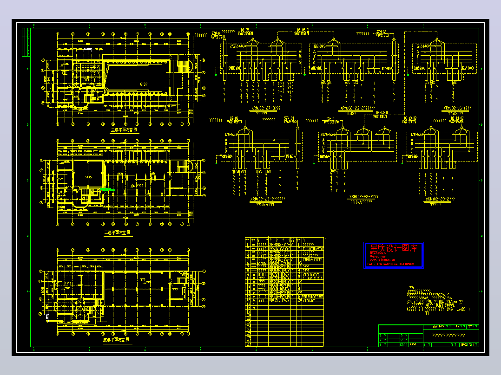Click the green highlighted door marker in second-floor plan
501x375 pixels.
pyautogui.click(x=107, y=189)
